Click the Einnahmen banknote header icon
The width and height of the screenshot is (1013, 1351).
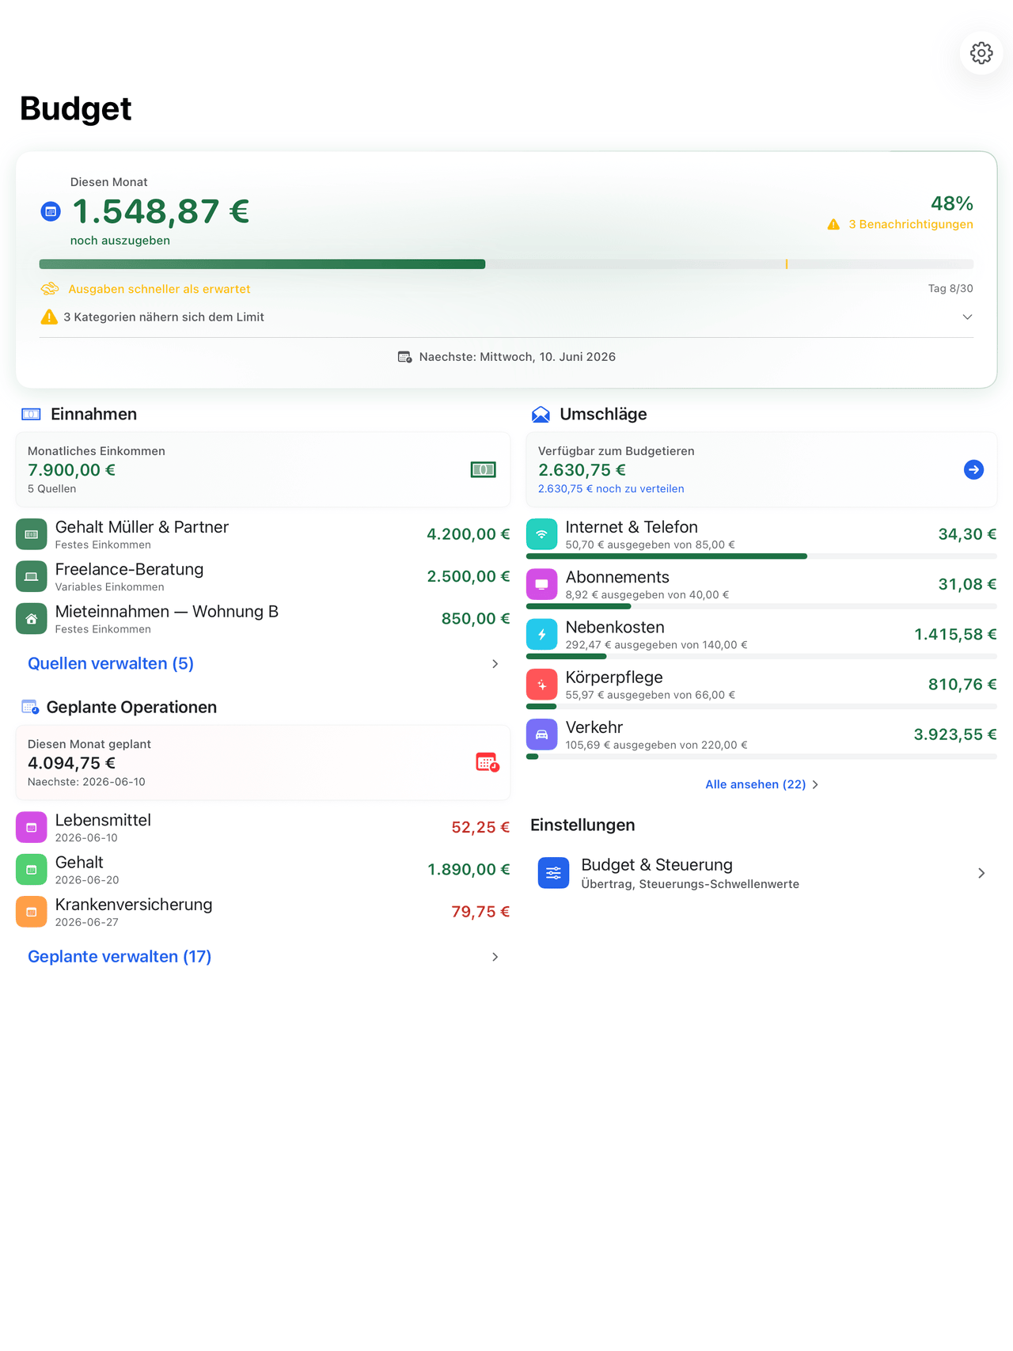click(31, 414)
